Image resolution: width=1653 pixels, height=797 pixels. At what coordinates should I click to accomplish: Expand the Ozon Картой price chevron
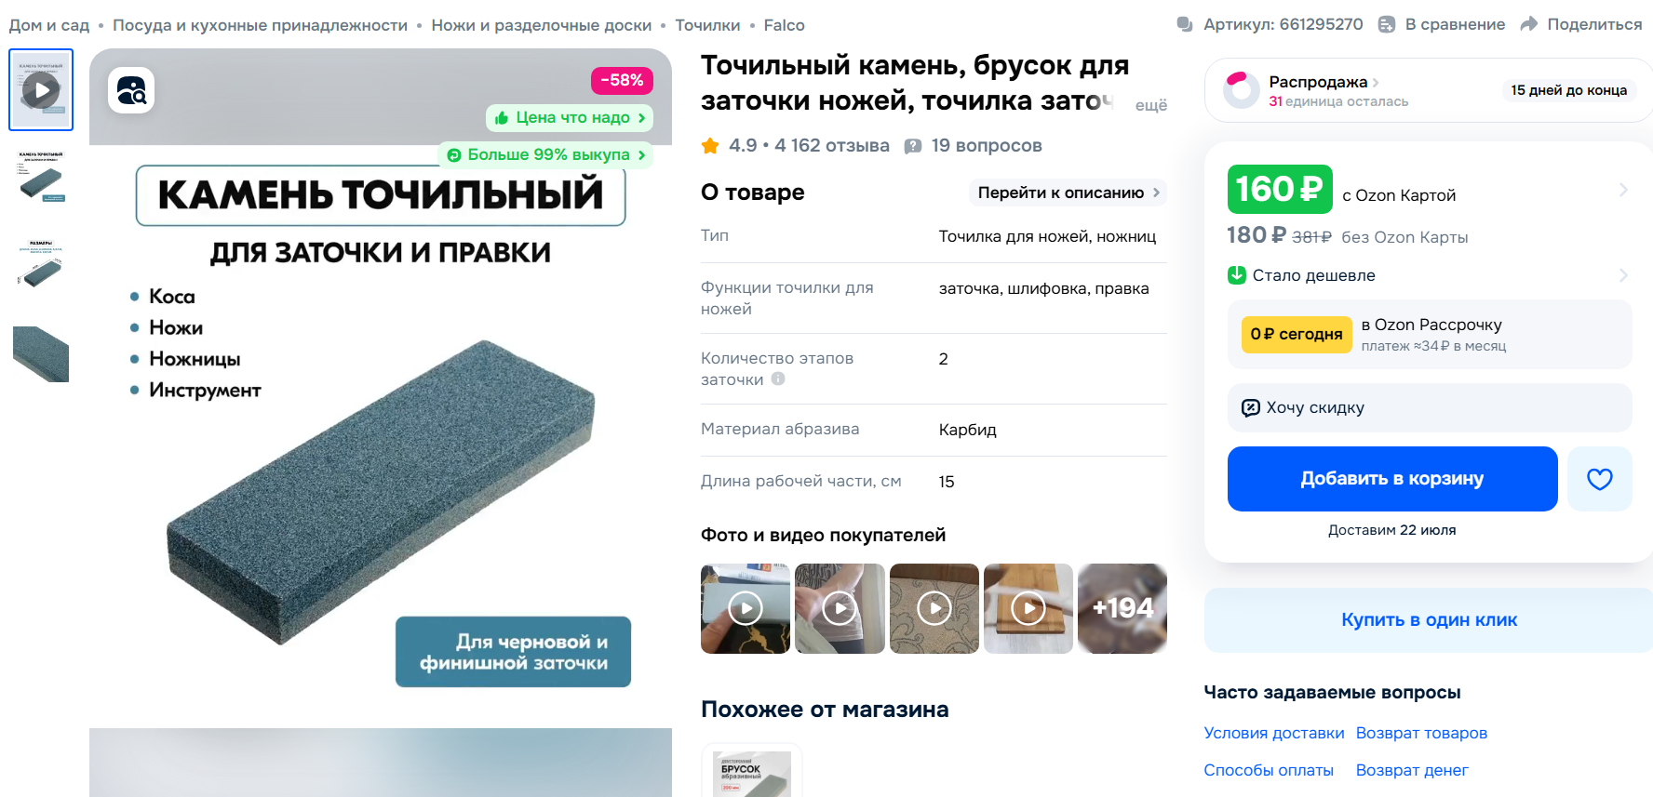coord(1622,190)
